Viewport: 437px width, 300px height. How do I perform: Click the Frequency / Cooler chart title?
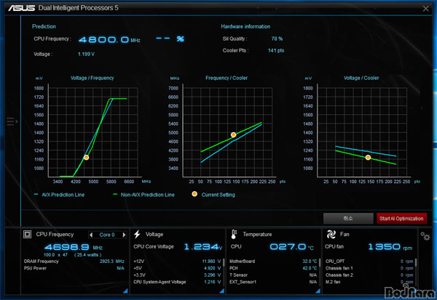pos(227,78)
